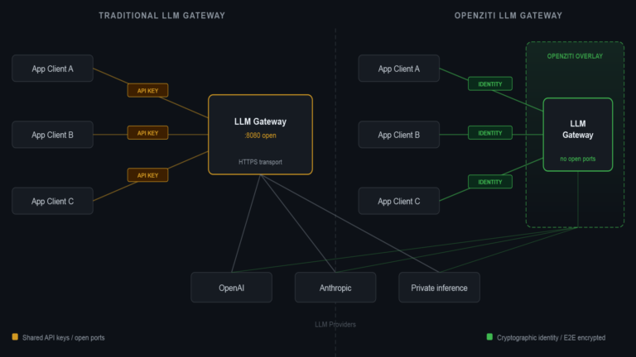Image resolution: width=636 pixels, height=357 pixels.
Task: Click the API KEY badge on App Client B's line
Action: point(147,133)
